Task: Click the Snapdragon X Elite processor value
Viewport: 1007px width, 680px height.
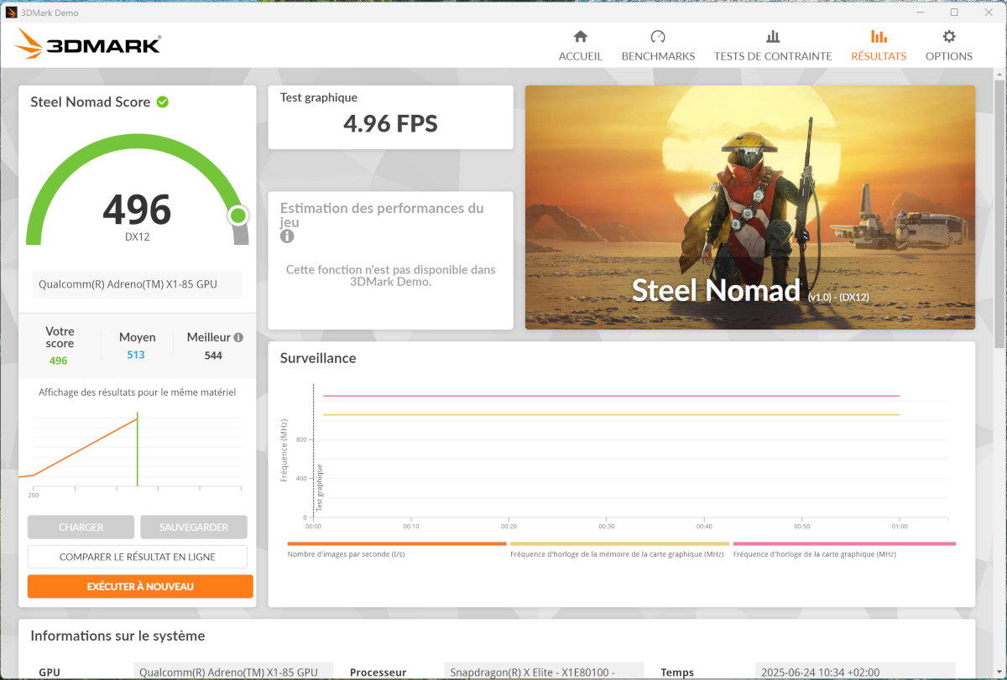Action: point(543,672)
